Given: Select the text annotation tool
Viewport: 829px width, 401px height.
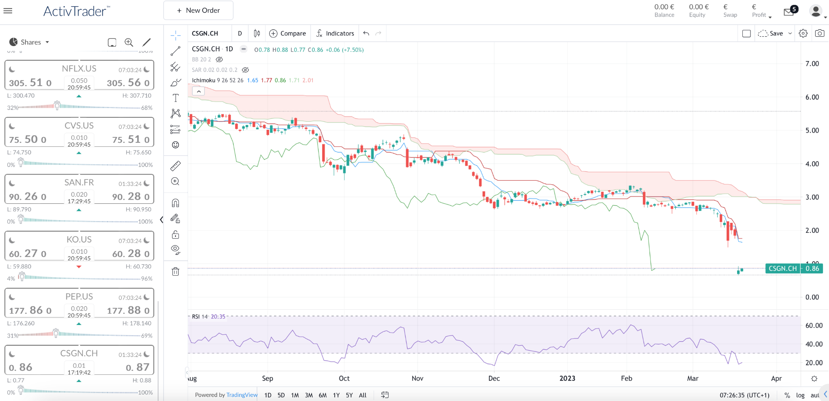Looking at the screenshot, I should point(175,98).
